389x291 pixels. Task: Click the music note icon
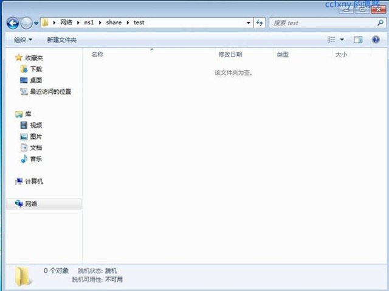click(24, 159)
